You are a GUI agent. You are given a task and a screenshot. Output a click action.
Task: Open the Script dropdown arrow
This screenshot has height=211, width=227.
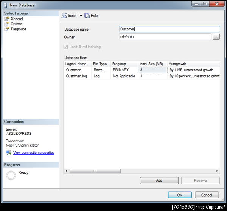click(81, 16)
